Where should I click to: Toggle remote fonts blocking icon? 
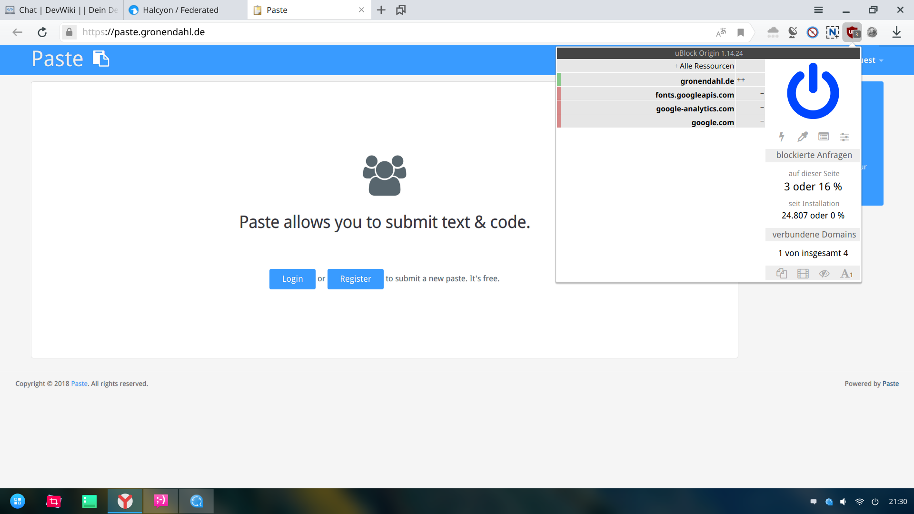coord(846,274)
